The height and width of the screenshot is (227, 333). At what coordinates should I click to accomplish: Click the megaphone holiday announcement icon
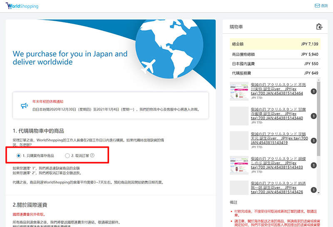pos(24,105)
